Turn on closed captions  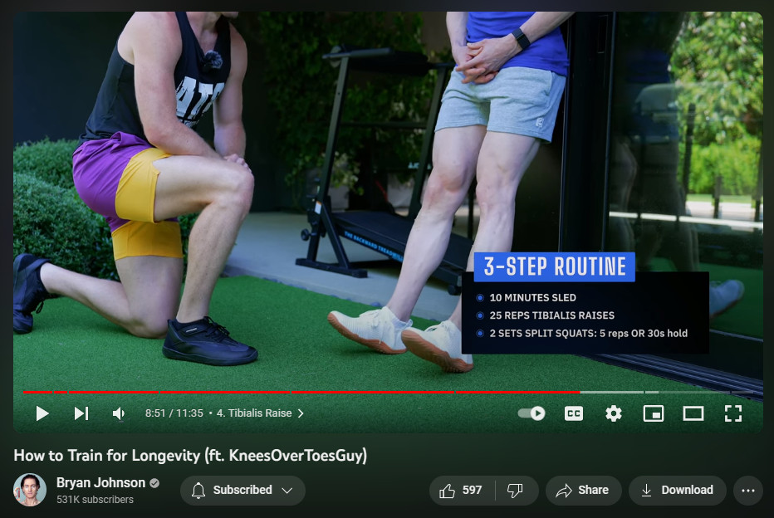click(574, 413)
